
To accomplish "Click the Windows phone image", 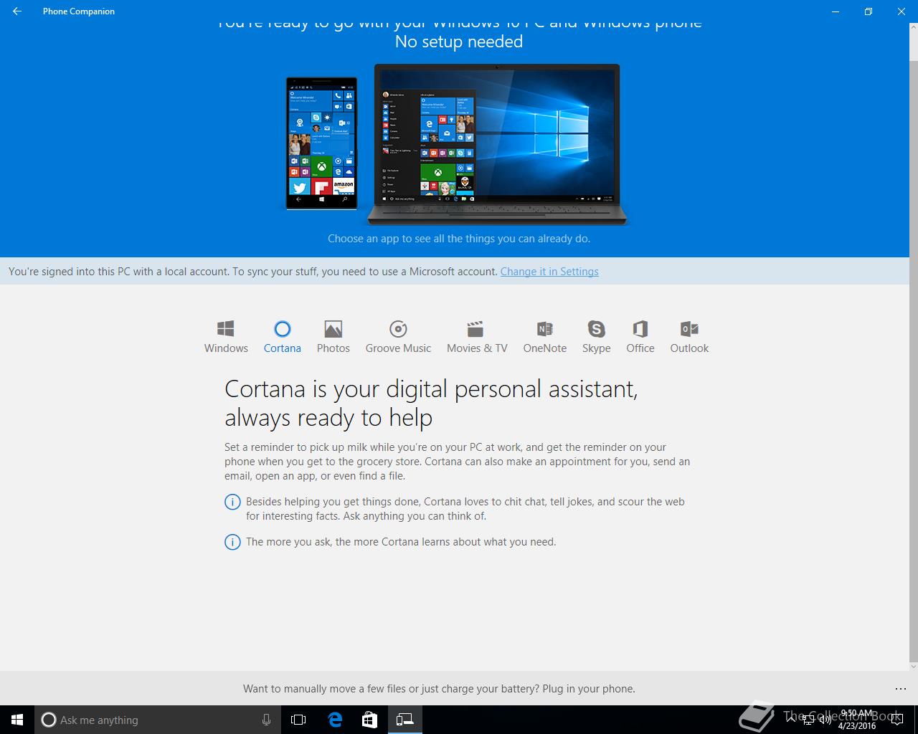I will pyautogui.click(x=321, y=143).
